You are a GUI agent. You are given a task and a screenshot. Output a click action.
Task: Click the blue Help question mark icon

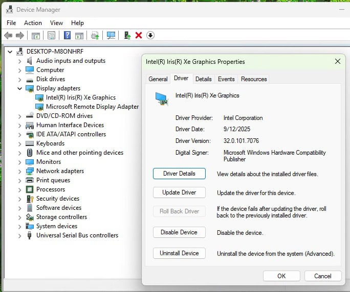click(67, 35)
